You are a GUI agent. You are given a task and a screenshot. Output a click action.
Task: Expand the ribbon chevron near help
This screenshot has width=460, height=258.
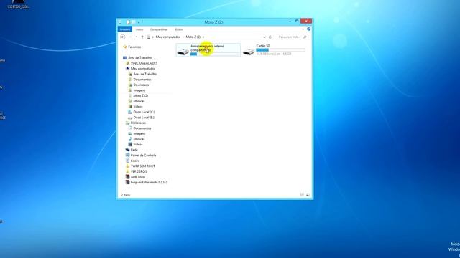pyautogui.click(x=303, y=29)
